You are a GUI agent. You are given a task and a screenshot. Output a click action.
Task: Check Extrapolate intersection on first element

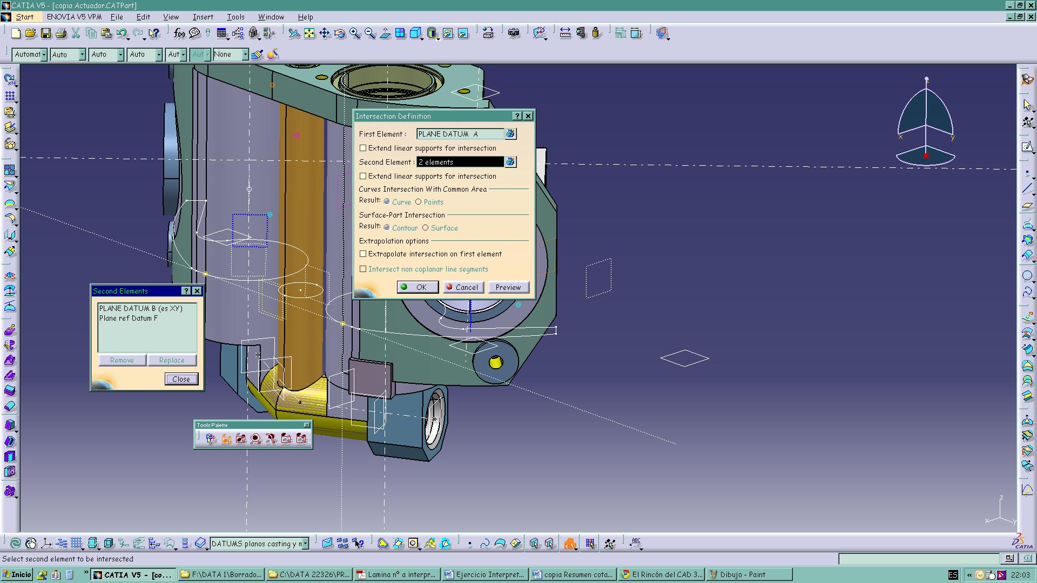pos(363,254)
